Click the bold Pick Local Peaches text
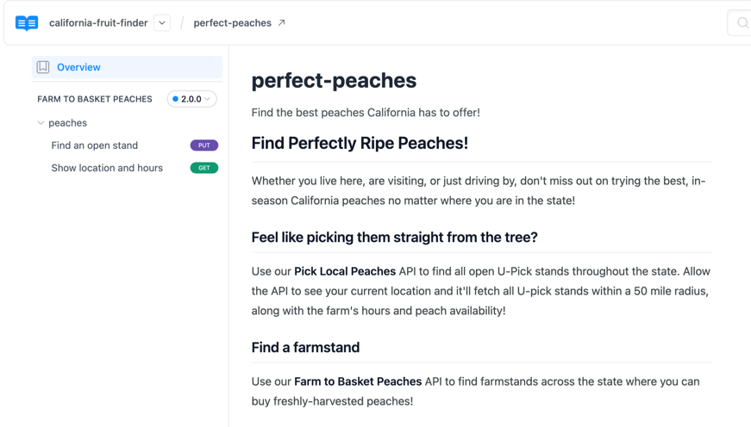This screenshot has height=427, width=751. pyautogui.click(x=345, y=271)
